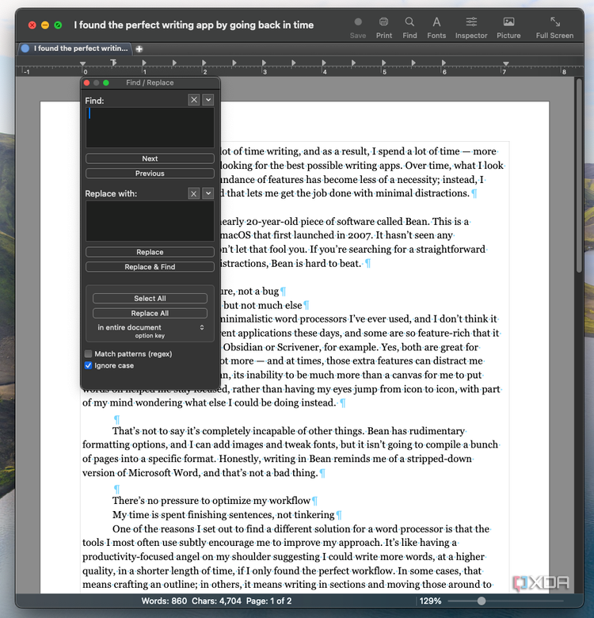
Task: Uncheck the Ignore case checkbox
Action: click(x=89, y=366)
